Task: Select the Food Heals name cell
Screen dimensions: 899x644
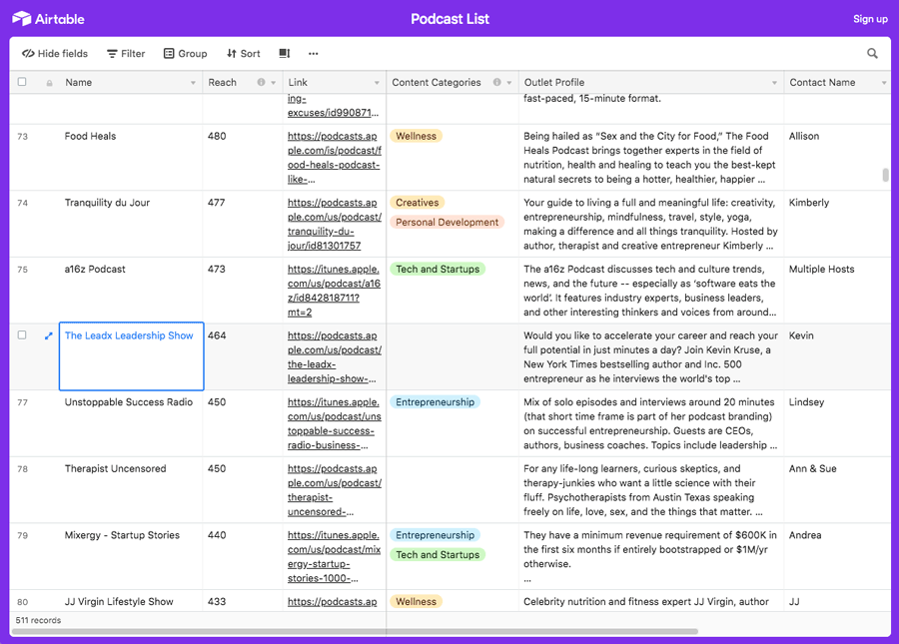Action: 131,157
